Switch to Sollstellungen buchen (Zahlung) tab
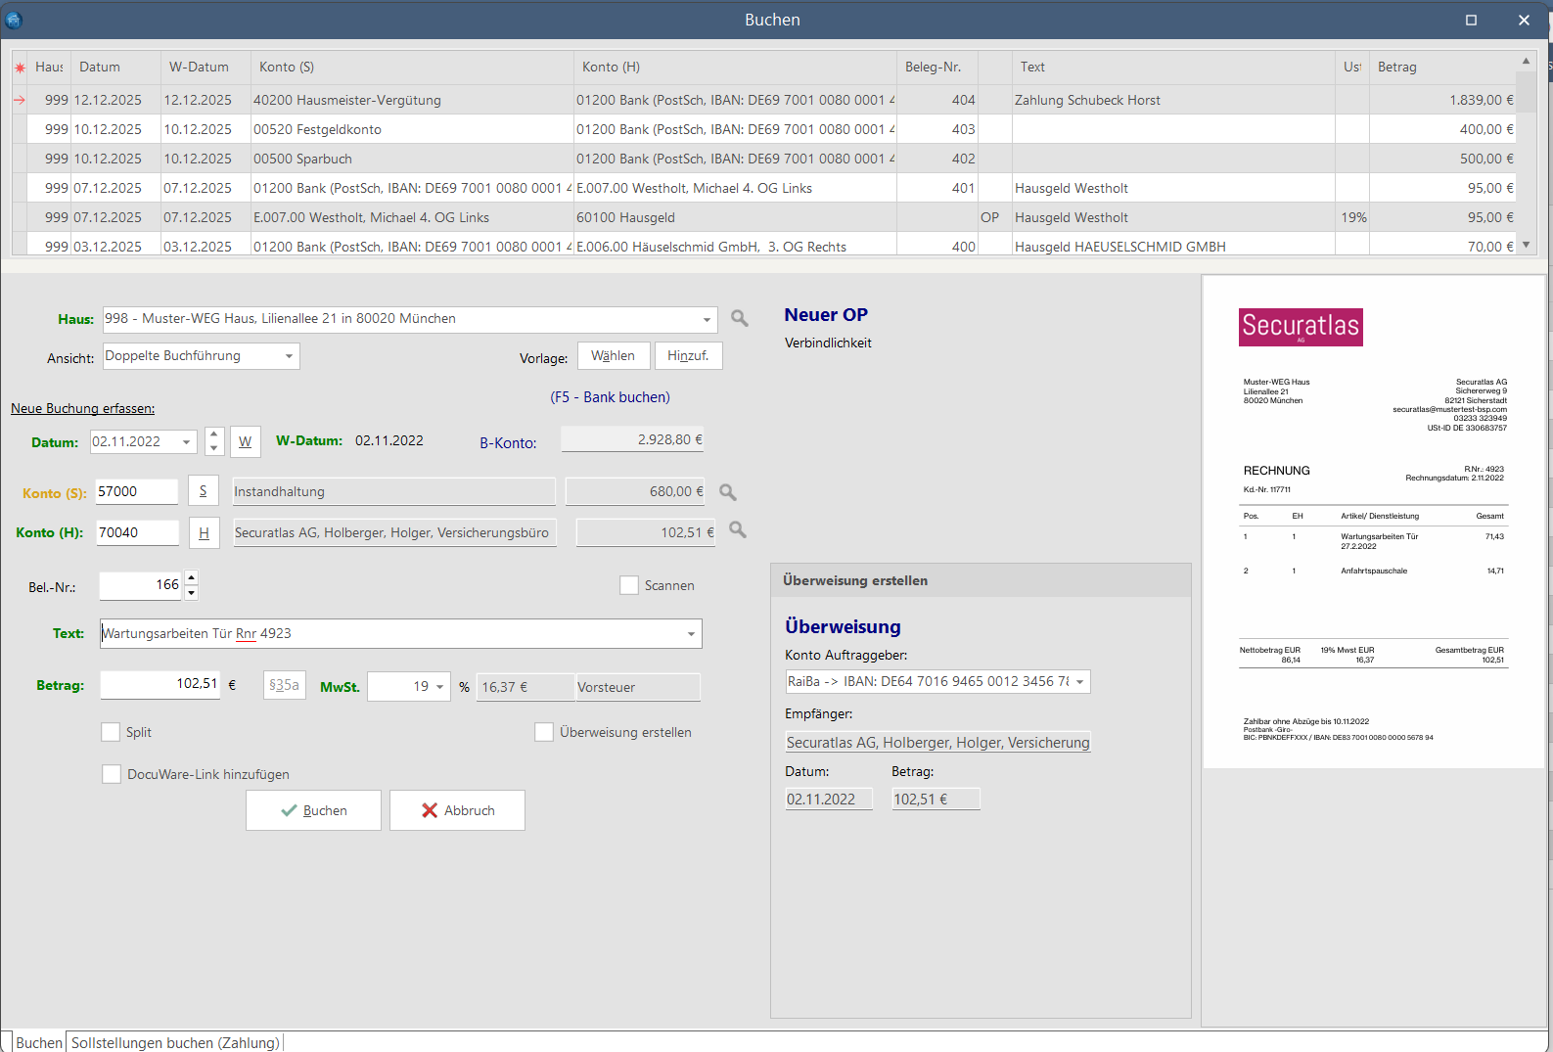This screenshot has width=1553, height=1052. click(x=175, y=1042)
